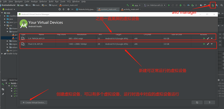224x109 pixels.
Task: Open the Build panel settings gear
Action: click(219, 80)
